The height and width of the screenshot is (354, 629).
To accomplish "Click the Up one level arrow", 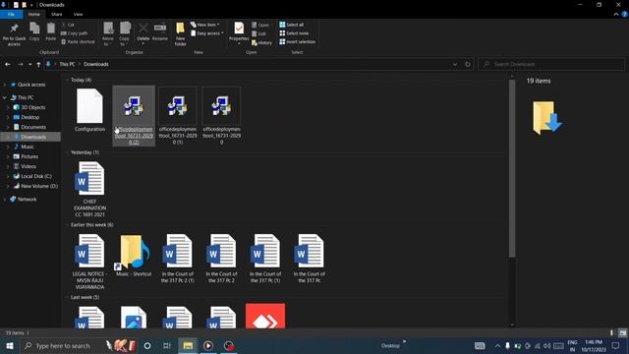I will coord(38,64).
